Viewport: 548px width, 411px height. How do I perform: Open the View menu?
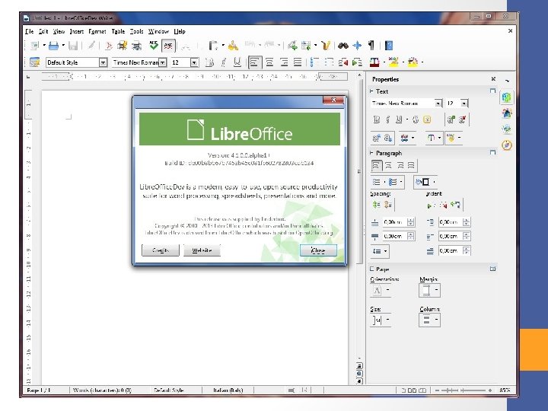pyautogui.click(x=59, y=31)
